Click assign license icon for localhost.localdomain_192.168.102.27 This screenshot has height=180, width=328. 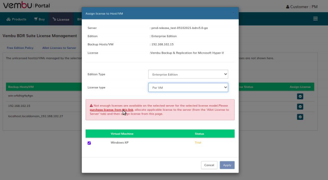[x=300, y=117]
